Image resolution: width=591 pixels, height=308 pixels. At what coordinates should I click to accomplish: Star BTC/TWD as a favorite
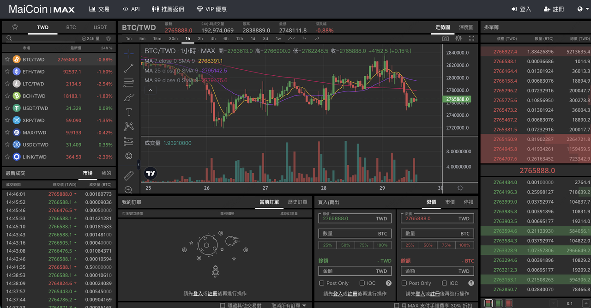point(7,60)
